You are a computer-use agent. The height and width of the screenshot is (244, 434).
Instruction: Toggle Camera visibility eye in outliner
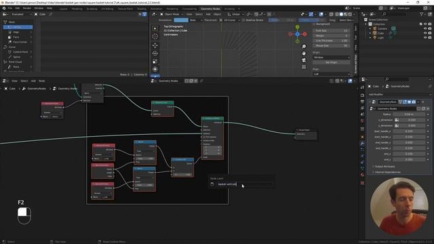(425, 28)
